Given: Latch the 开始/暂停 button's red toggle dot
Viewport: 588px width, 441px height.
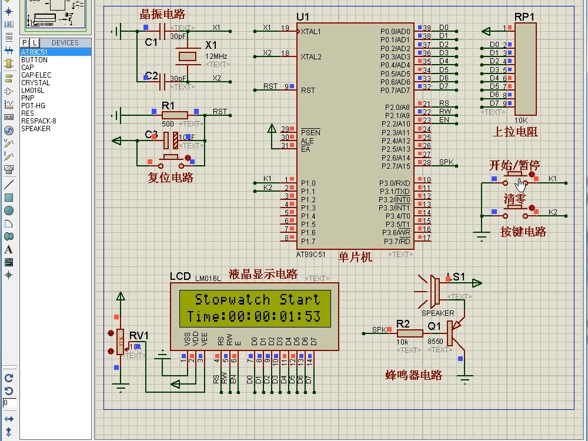Looking at the screenshot, I should coord(532,175).
